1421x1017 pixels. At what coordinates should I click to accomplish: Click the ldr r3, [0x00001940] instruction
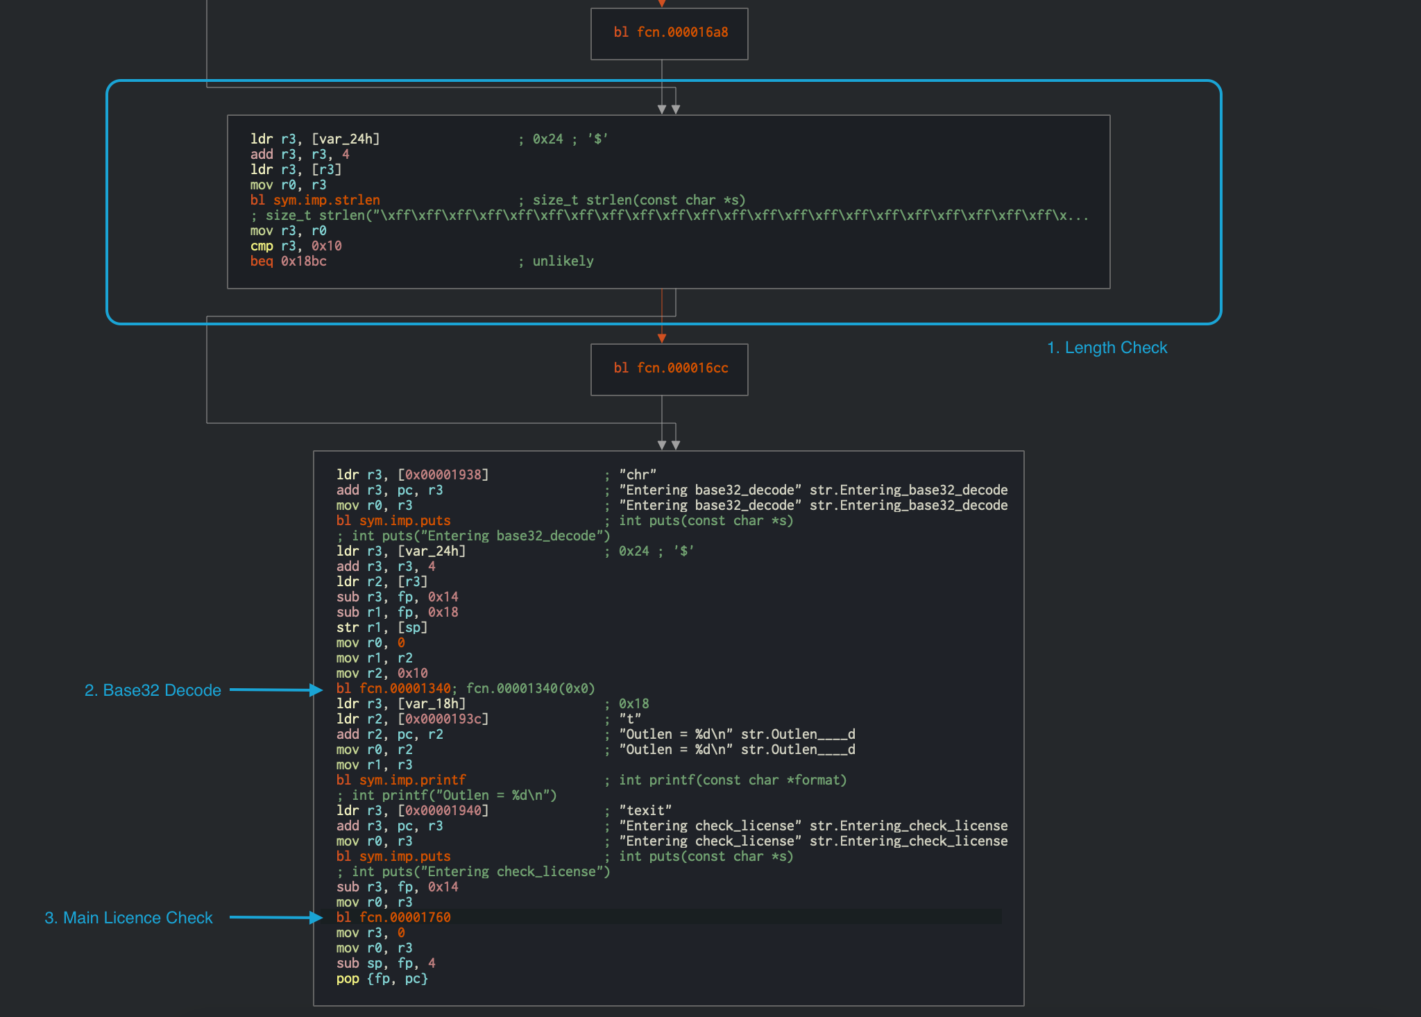412,811
